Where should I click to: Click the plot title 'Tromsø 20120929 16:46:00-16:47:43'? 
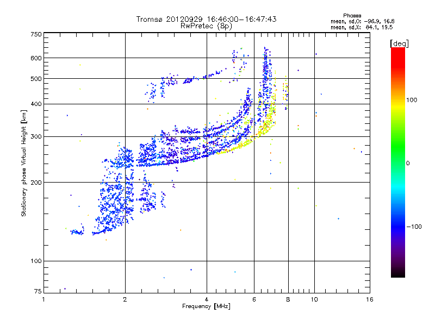(x=206, y=19)
